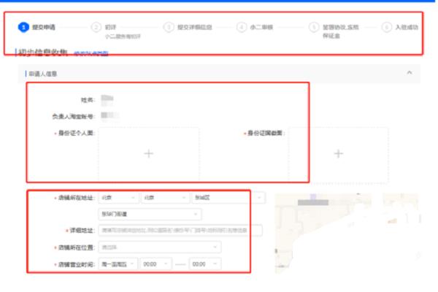Click plus icon to upload 身份证国徽面
438x292 pixels.
click(x=338, y=154)
